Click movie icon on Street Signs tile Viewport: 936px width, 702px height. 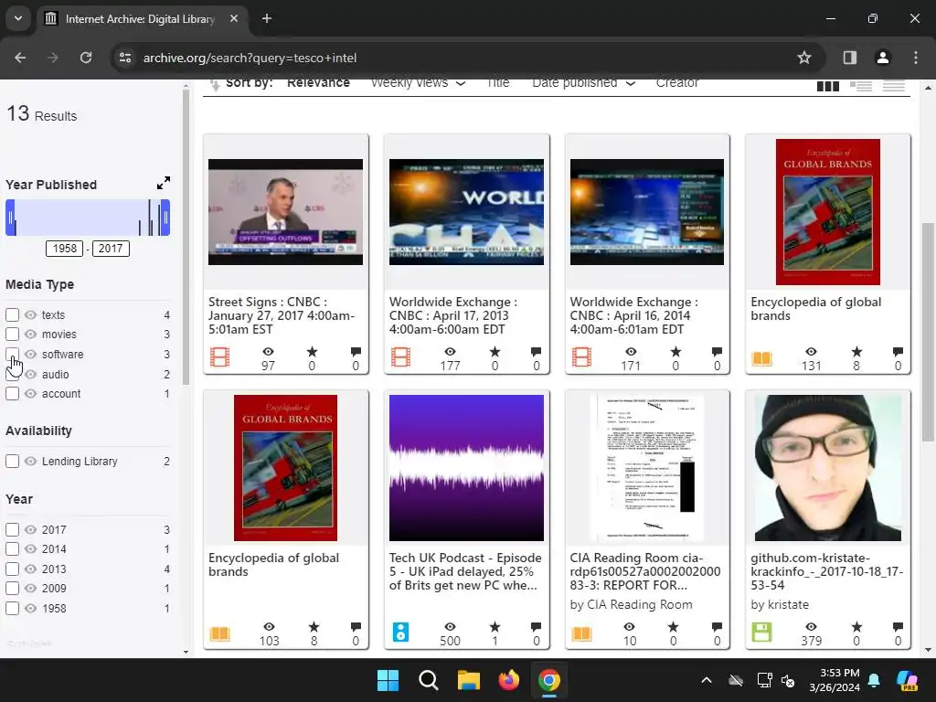(x=219, y=357)
